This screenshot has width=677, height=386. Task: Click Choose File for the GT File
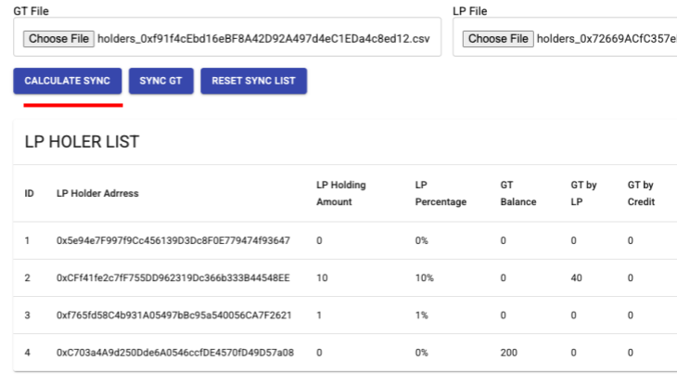(58, 39)
